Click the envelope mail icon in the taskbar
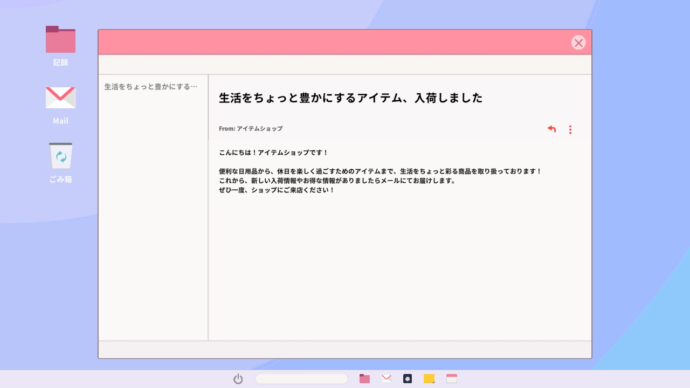This screenshot has width=690, height=388. click(387, 379)
